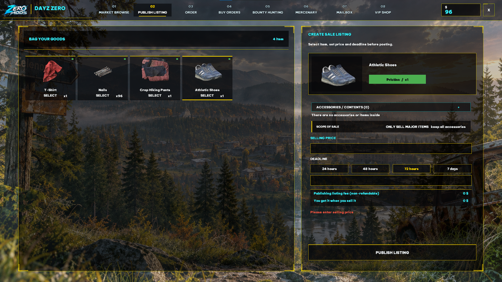Choose the 7 days deadline

[453, 169]
